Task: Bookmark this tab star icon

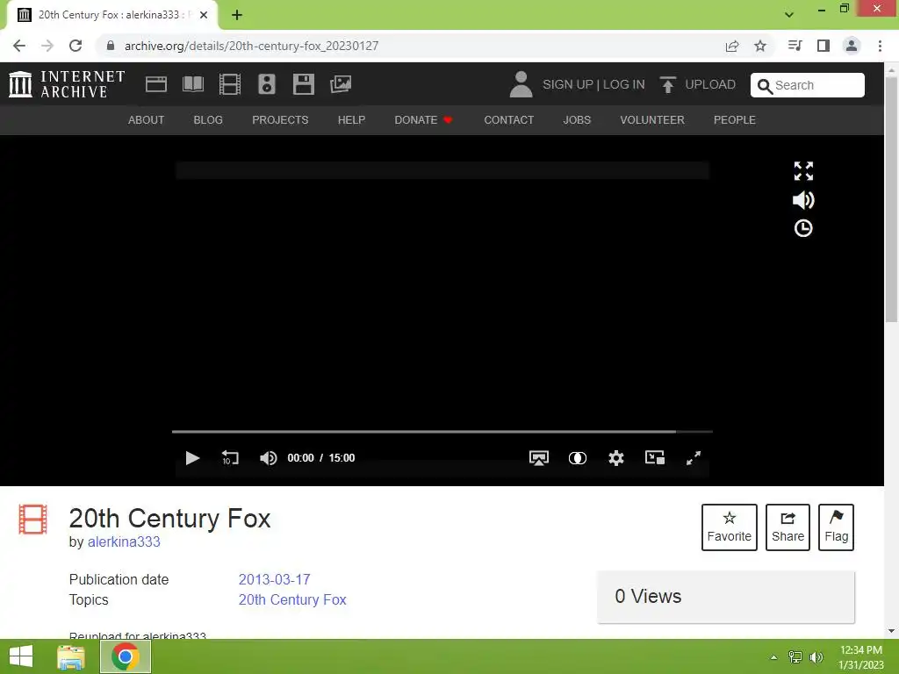Action: click(760, 46)
